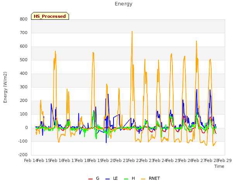Image resolution: width=248 pixels, height=186 pixels.
Task: Click the orange RNET legend color marker
Action: pos(143,179)
